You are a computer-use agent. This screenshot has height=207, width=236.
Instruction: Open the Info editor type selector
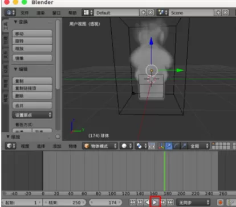click(x=10, y=13)
